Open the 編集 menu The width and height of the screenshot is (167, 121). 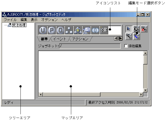24,20
